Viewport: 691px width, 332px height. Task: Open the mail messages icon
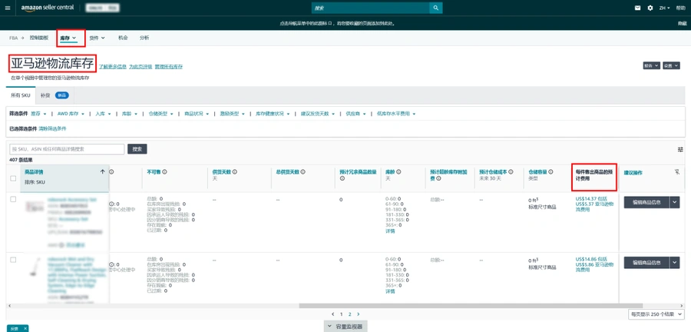637,8
